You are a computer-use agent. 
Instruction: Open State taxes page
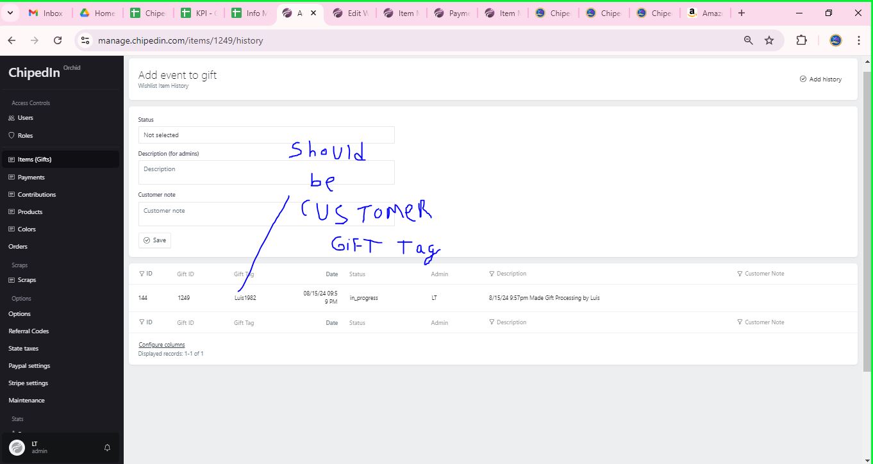point(23,349)
